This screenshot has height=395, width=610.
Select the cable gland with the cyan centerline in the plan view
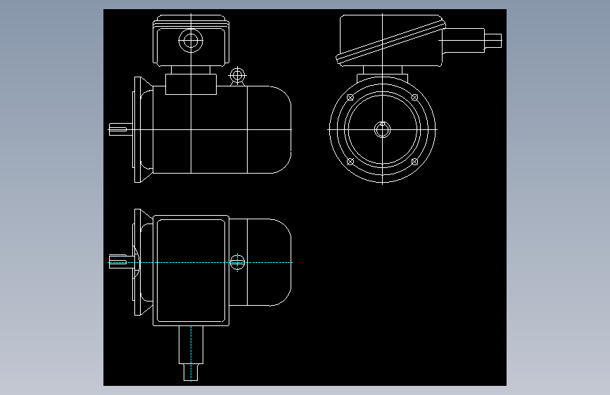(x=191, y=353)
